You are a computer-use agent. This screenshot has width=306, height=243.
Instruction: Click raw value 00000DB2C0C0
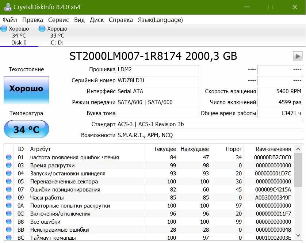pos(273,157)
